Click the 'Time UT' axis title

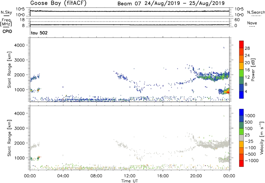tap(130, 181)
